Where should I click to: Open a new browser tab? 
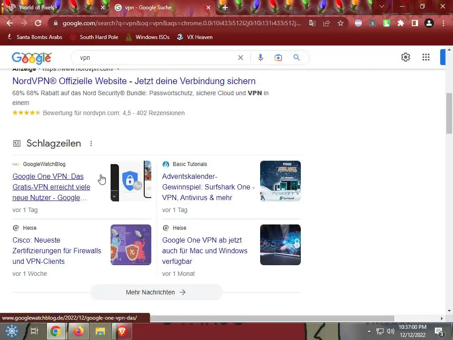tap(225, 8)
